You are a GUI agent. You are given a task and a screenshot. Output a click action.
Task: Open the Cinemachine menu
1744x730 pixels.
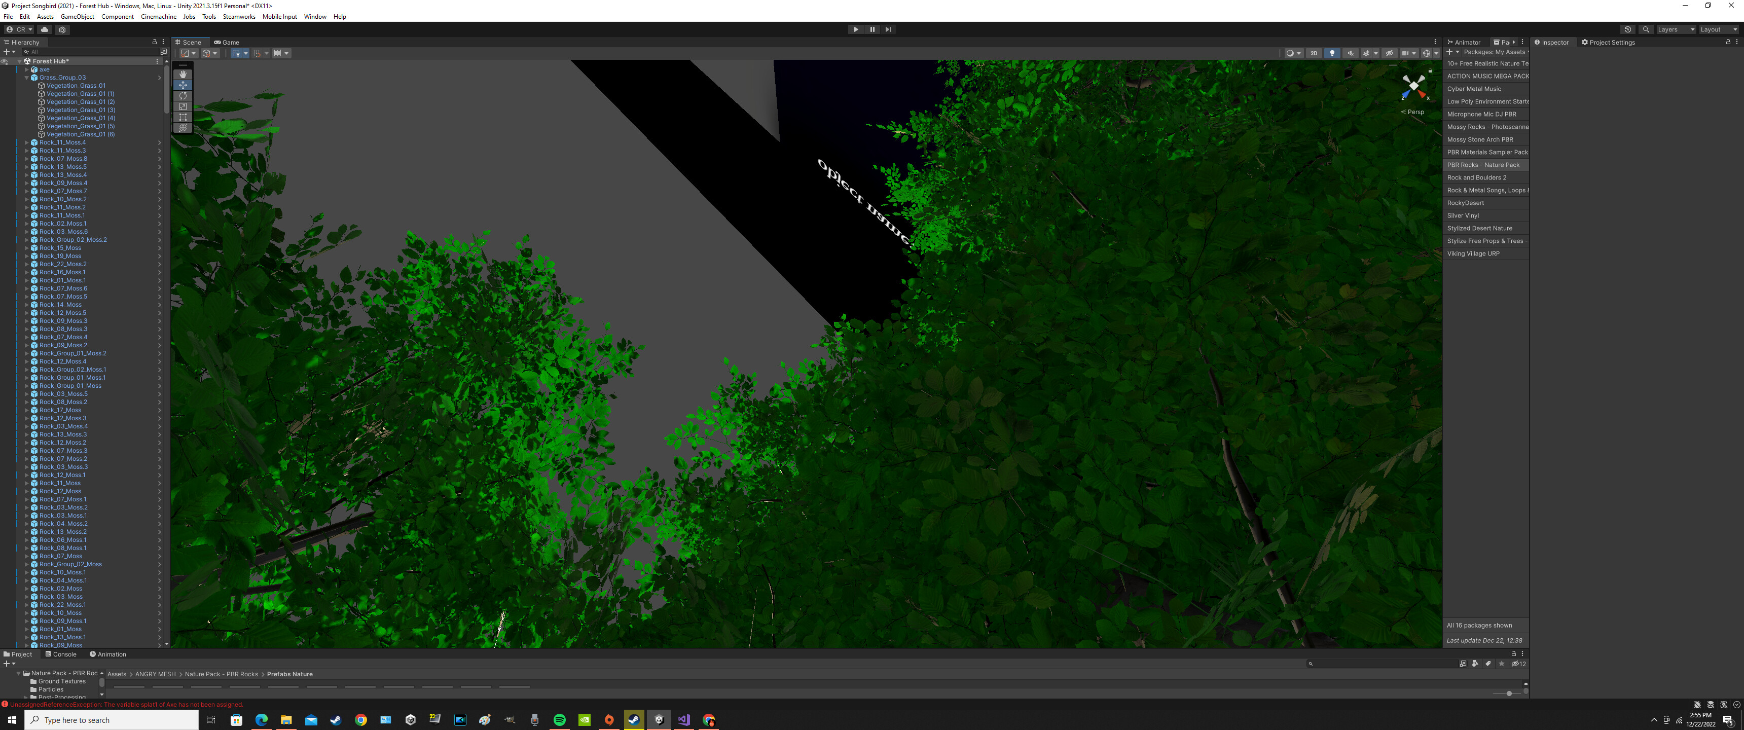158,16
